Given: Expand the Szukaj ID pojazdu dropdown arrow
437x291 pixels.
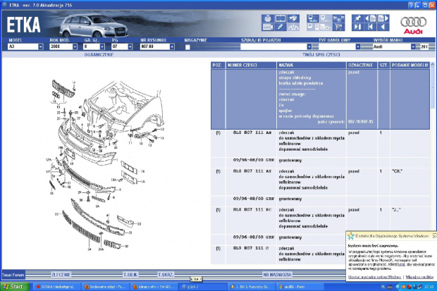Looking at the screenshot, I should pos(309,47).
